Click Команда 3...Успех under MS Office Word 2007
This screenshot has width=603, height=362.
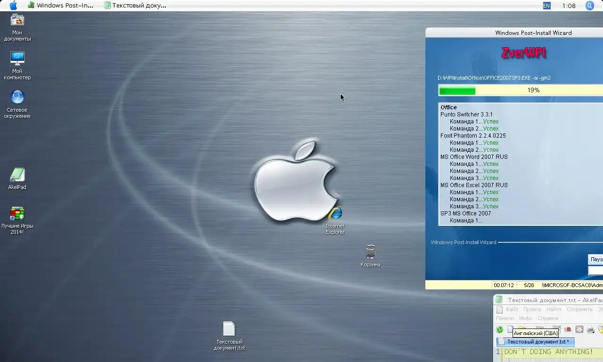click(x=474, y=178)
